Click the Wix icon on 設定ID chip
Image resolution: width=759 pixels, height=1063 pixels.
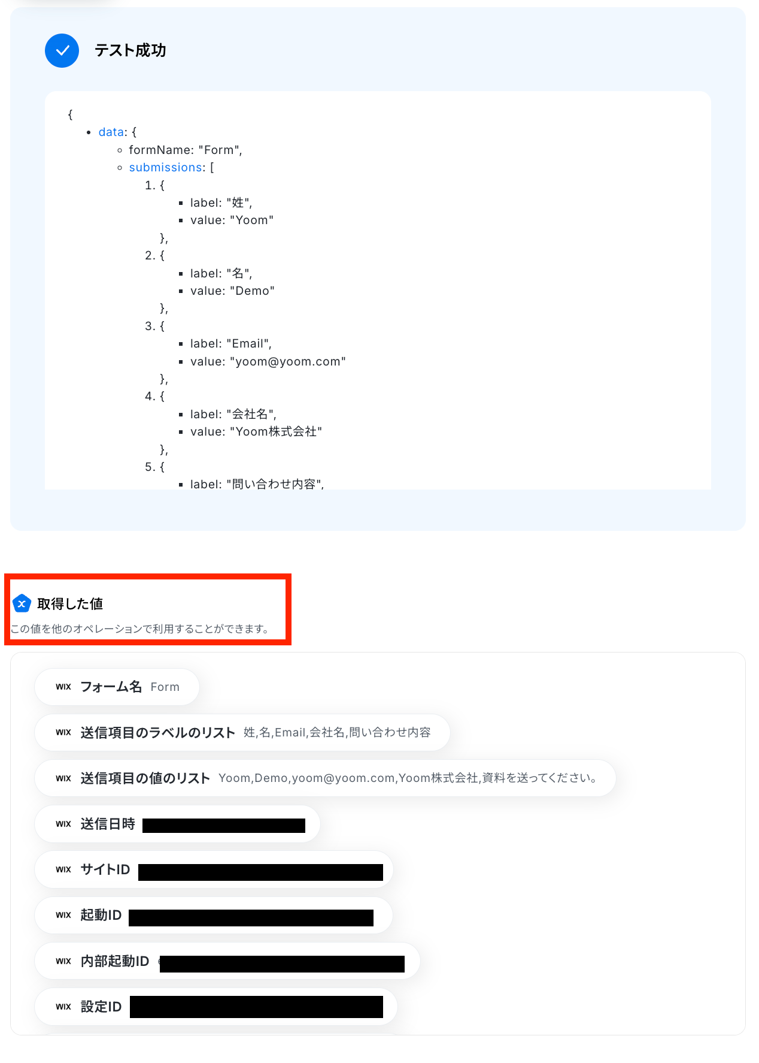point(63,1007)
